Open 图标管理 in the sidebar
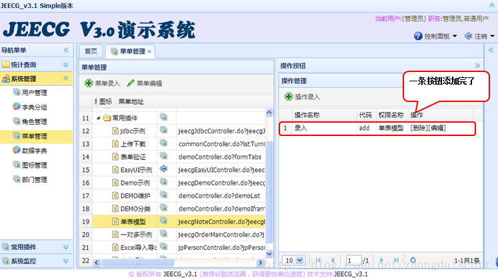Screen dimensions: 498x278 coord(34,165)
